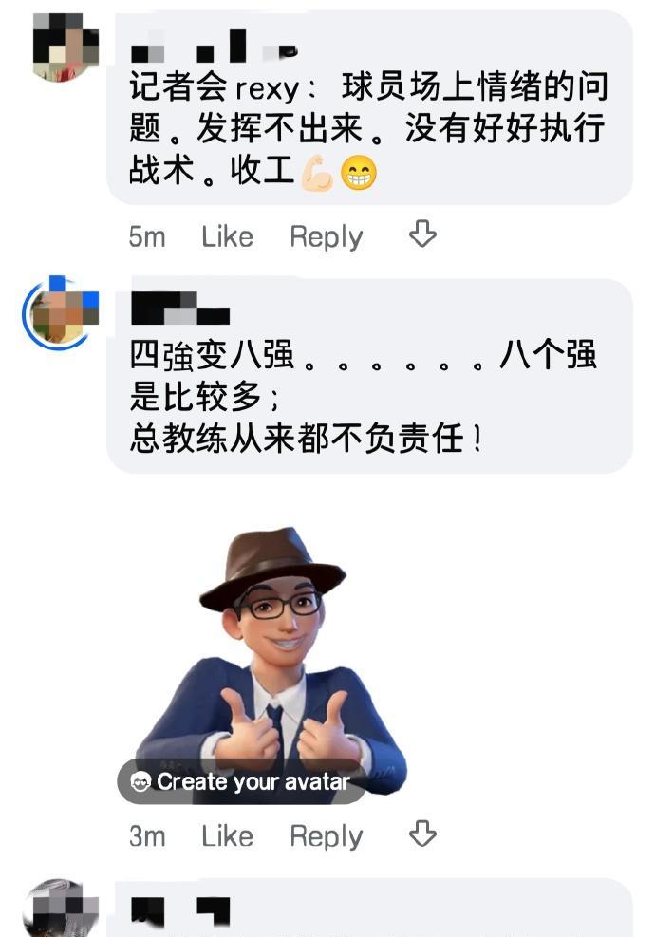Open the 5m timestamp link
This screenshot has height=937, width=655.
click(147, 236)
